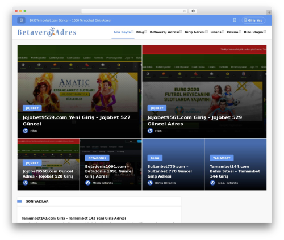This screenshot has height=240, width=284.
Task: Click the Melisa Betlantis author name
Action: [x=103, y=183]
